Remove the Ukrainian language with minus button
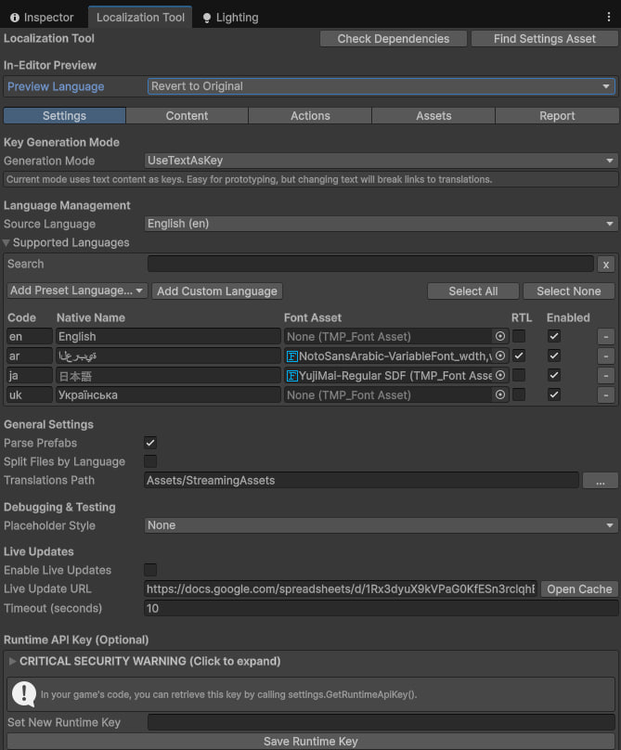 pos(605,394)
